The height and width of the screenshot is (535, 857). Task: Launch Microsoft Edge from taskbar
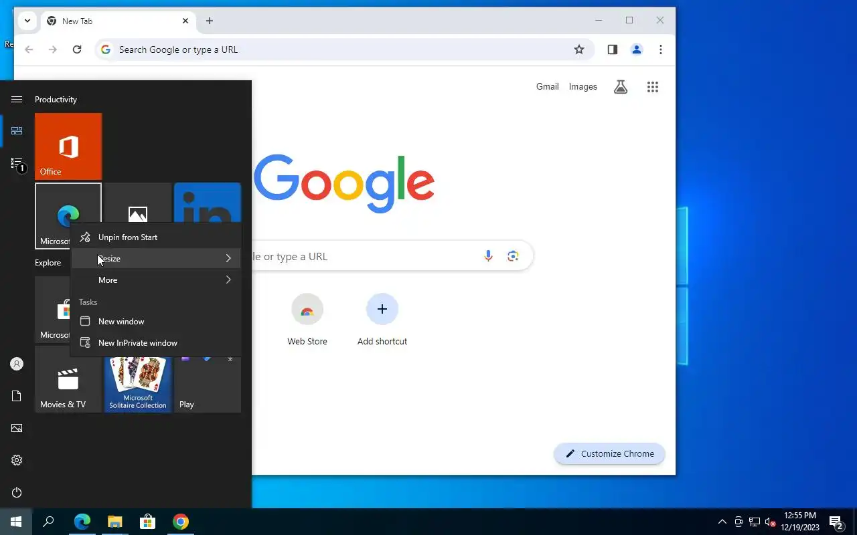[82, 522]
